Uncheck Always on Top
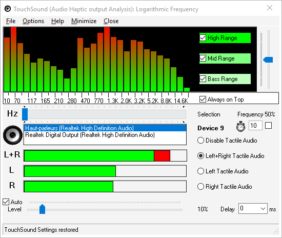The height and width of the screenshot is (238, 282). coord(203,100)
